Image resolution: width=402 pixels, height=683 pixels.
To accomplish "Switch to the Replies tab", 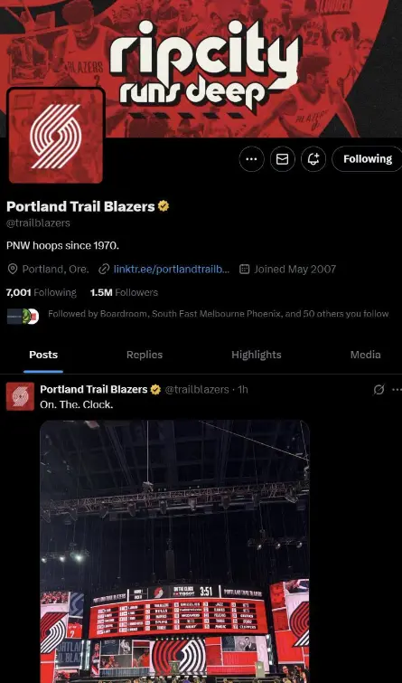I will coord(145,355).
